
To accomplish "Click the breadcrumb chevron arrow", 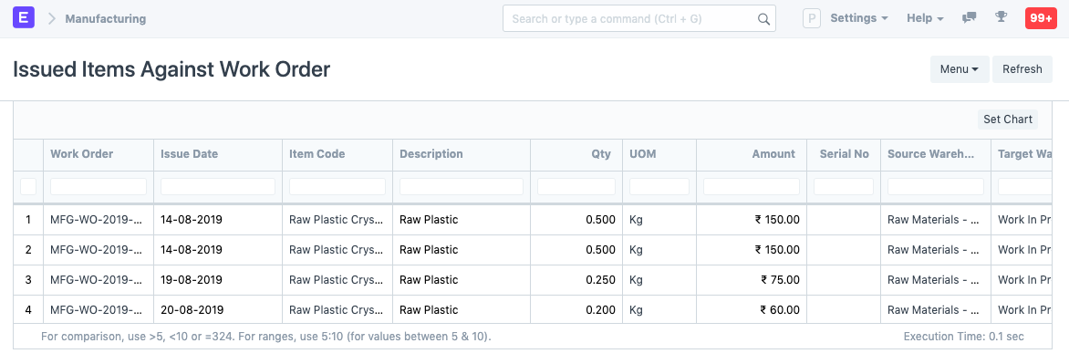I will pyautogui.click(x=52, y=18).
